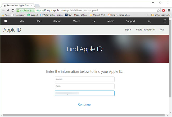Open the Apps bookmarks shortcut
This screenshot has height=117, width=172.
(x=6, y=15)
